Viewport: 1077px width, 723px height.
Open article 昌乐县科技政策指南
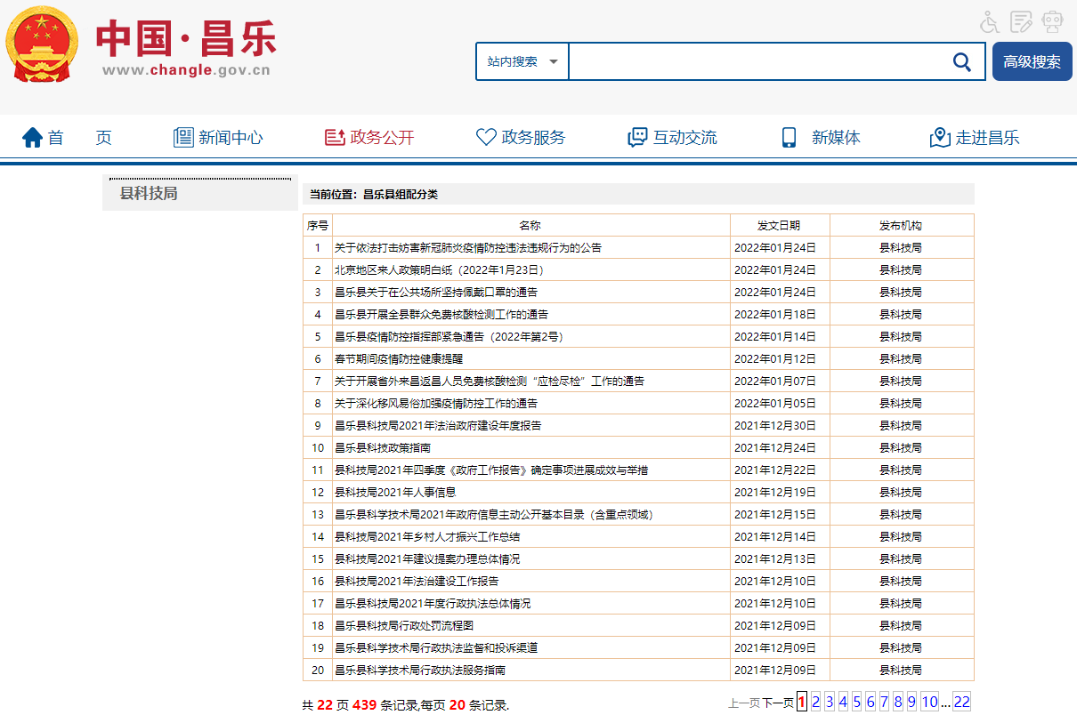[383, 448]
